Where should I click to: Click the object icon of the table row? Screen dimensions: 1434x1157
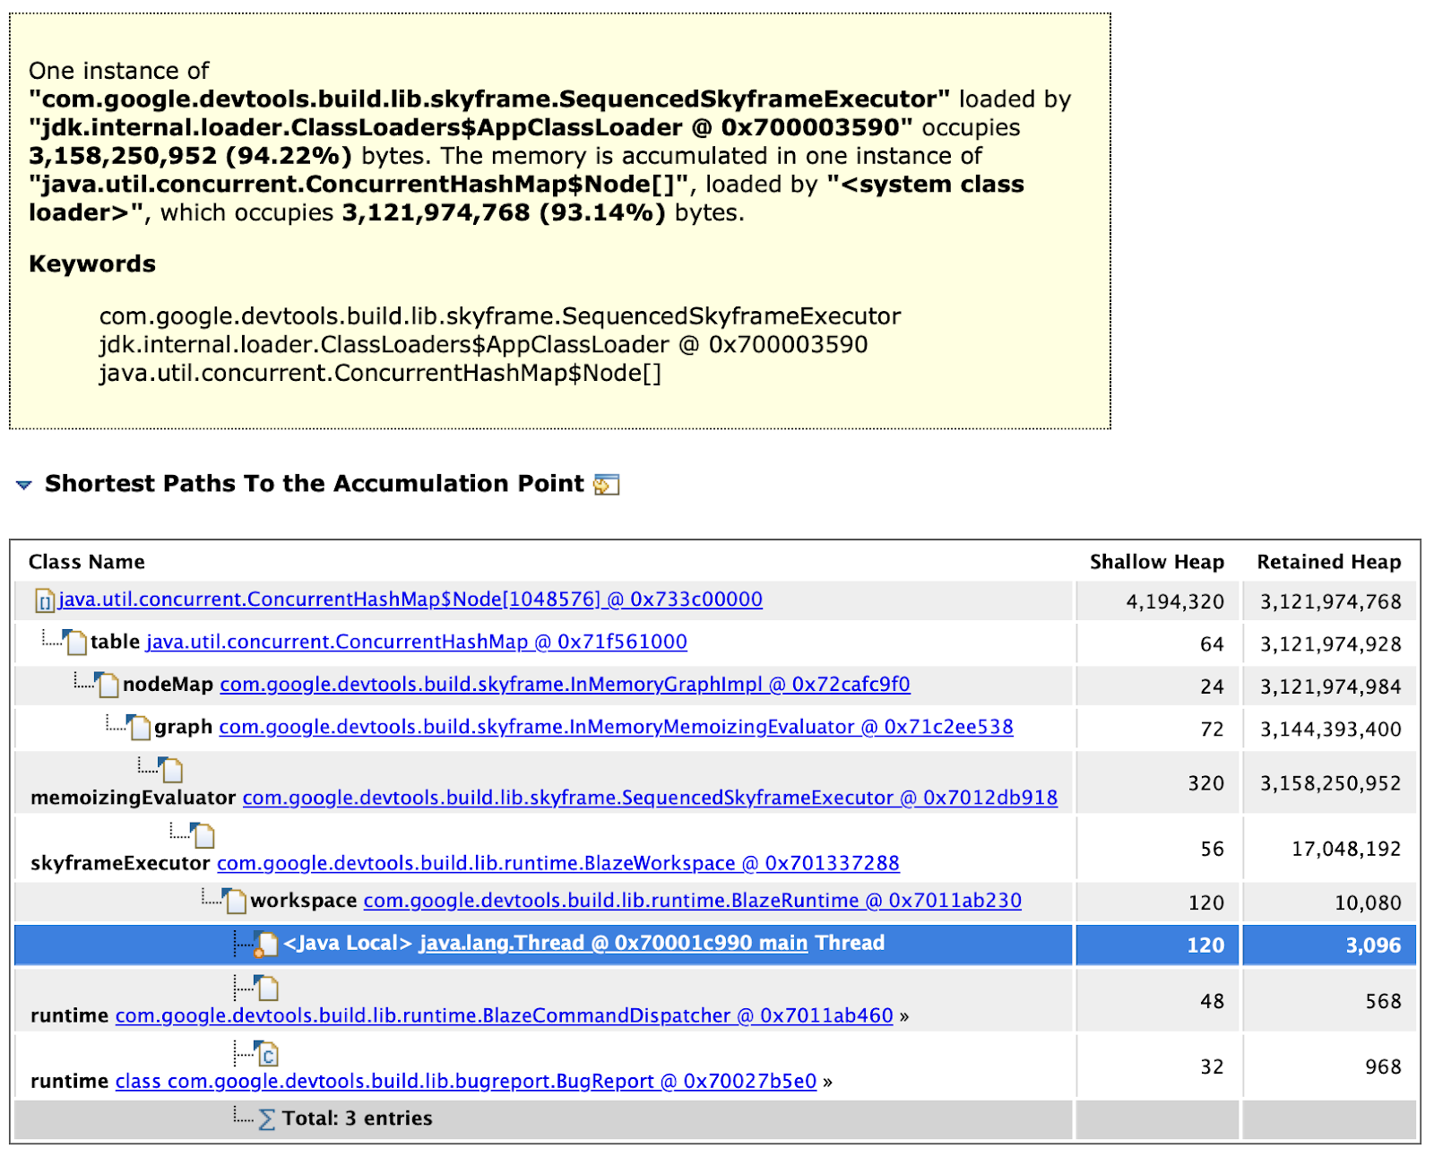point(75,641)
